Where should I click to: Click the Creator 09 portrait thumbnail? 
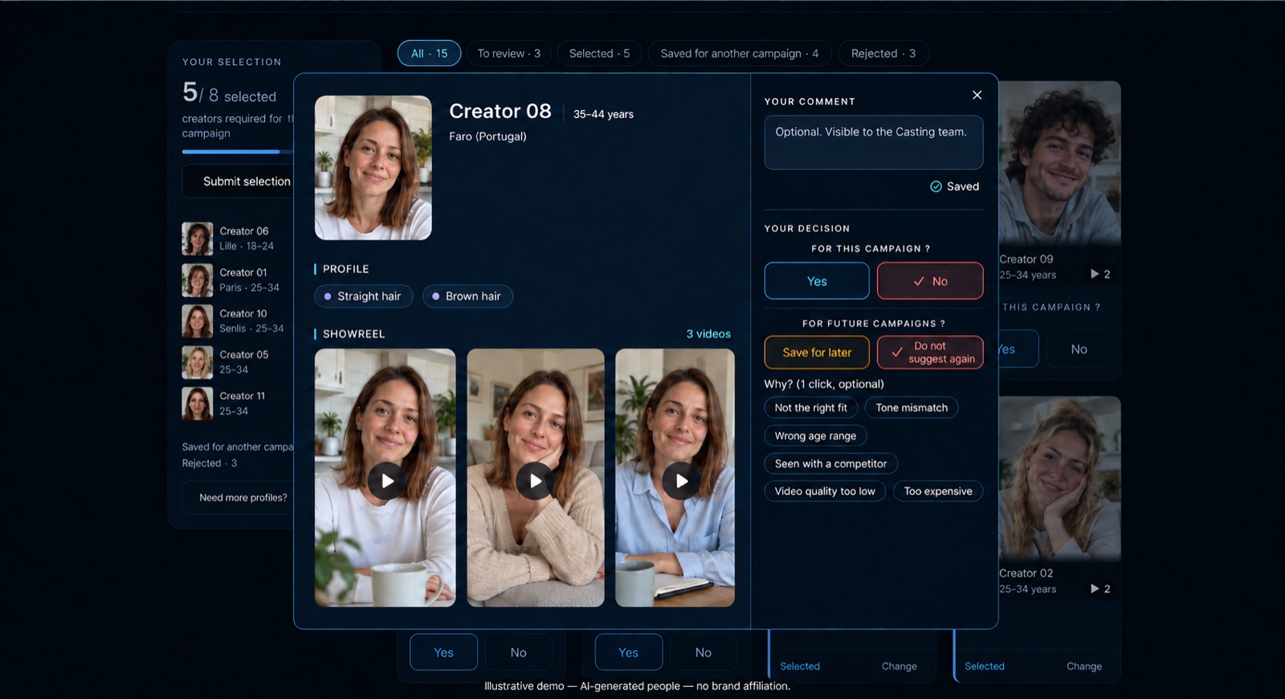[x=1059, y=163]
